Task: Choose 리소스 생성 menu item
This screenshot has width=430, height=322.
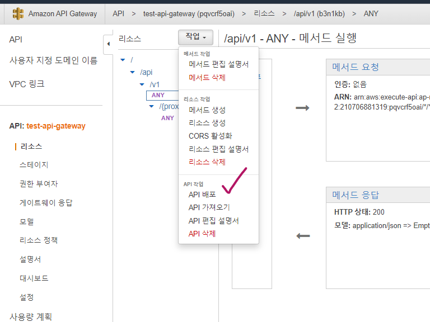Action: (207, 123)
